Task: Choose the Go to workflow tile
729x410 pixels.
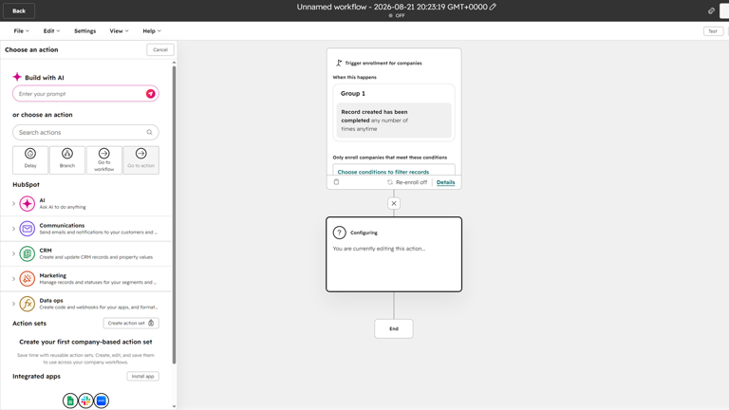Action: (104, 159)
